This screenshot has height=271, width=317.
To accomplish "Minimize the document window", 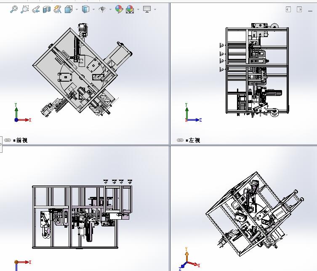I will [310, 11].
